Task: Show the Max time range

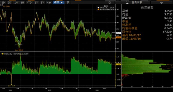Action: (x=49, y=3)
